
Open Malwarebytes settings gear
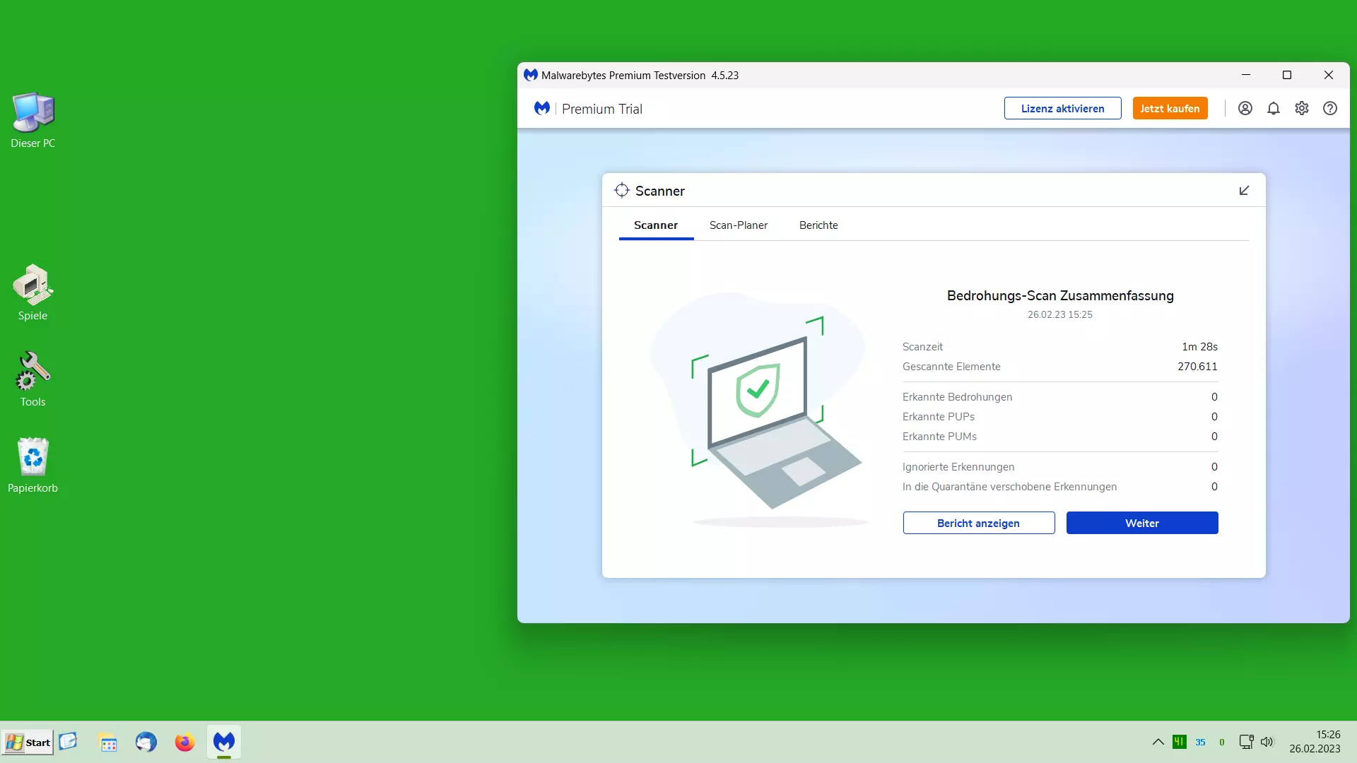(1302, 108)
